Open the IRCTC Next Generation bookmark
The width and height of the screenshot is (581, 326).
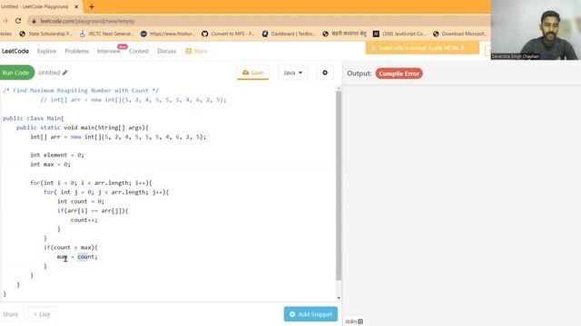107,34
